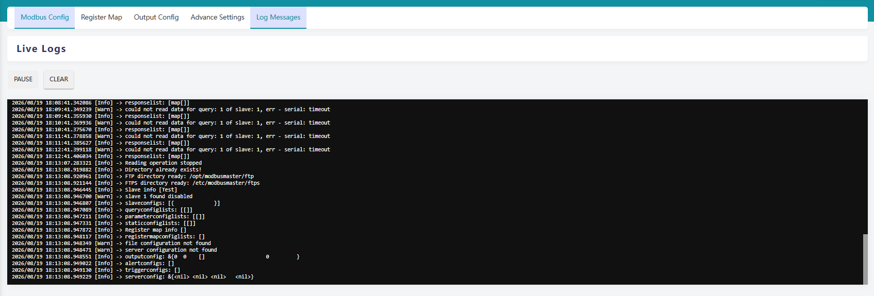
Task: Click the 'server configuration not found' warning
Action: (115, 250)
